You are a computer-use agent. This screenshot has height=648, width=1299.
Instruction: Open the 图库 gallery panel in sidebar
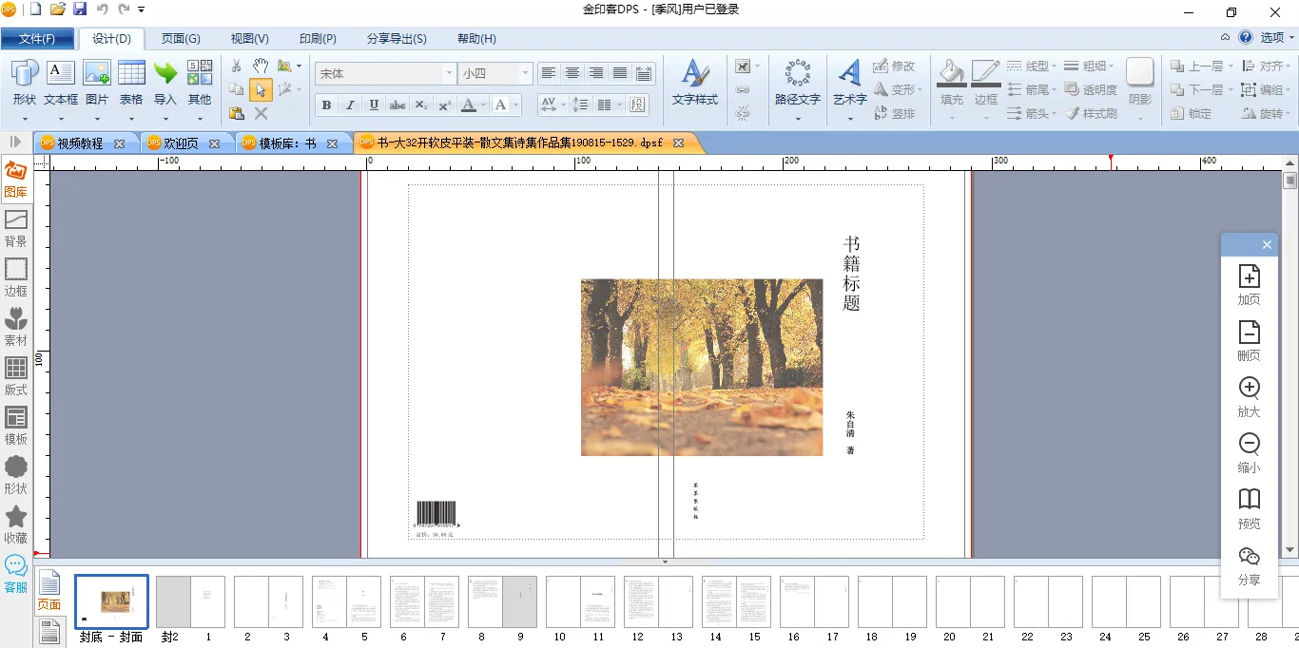(x=15, y=180)
